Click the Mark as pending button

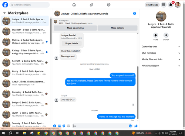click(x=75, y=28)
